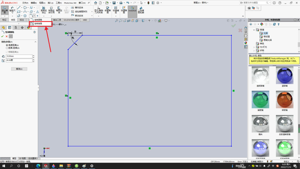This screenshot has width=300, height=169.
Task: Choose the 等距实体 offset entities tool
Action: [x=59, y=10]
